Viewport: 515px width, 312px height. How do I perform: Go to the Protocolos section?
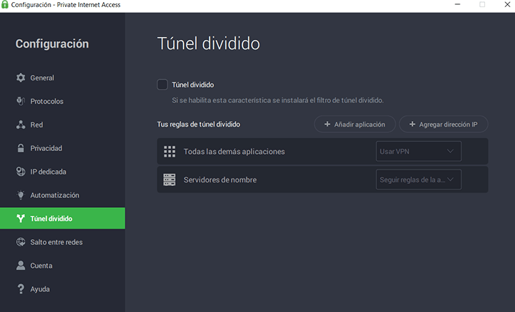(62, 101)
